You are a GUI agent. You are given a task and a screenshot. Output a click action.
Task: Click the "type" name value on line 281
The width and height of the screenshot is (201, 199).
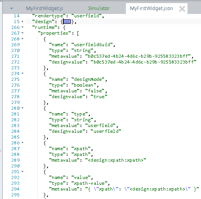pos(80,114)
